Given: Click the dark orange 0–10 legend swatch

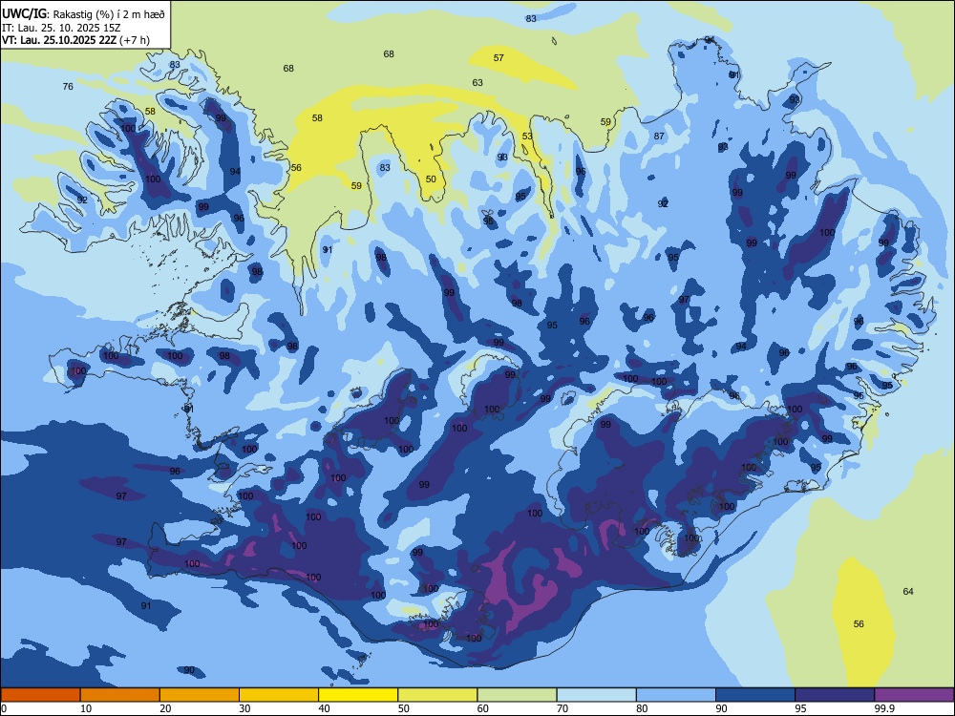Looking at the screenshot, I should (40, 695).
